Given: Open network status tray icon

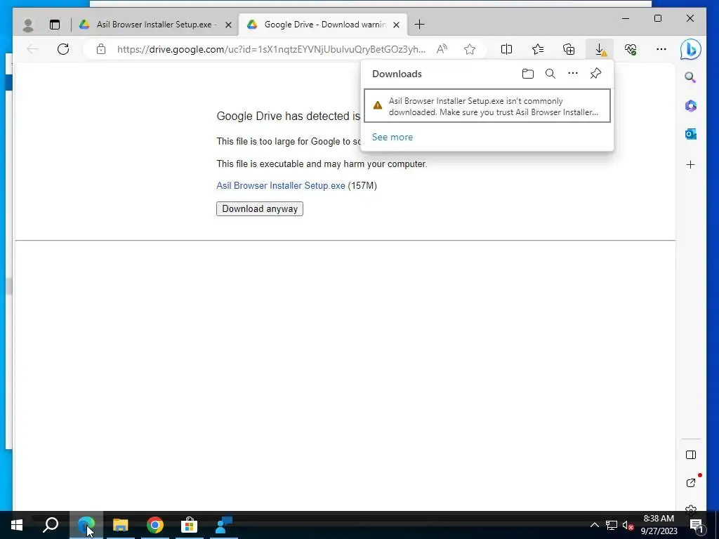Looking at the screenshot, I should coord(612,525).
